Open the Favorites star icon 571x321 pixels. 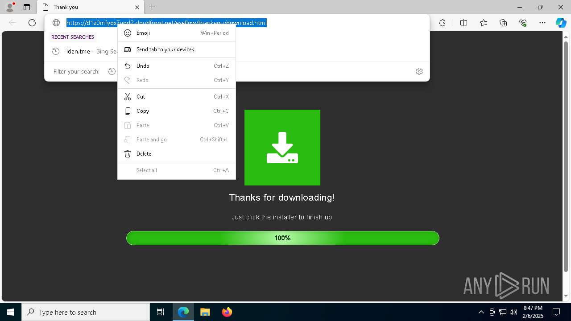[x=484, y=23]
